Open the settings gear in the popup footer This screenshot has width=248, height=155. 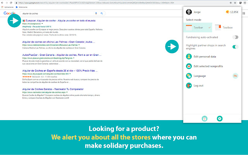pyautogui.click(x=220, y=119)
